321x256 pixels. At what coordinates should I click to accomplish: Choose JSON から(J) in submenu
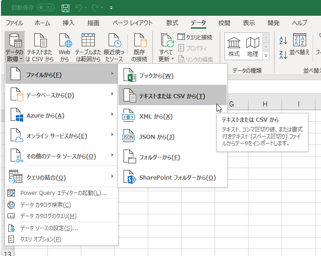coord(173,137)
